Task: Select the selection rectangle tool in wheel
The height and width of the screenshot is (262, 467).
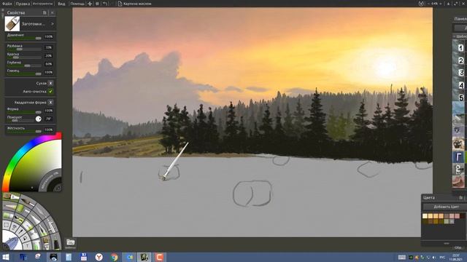Action: pyautogui.click(x=7, y=225)
